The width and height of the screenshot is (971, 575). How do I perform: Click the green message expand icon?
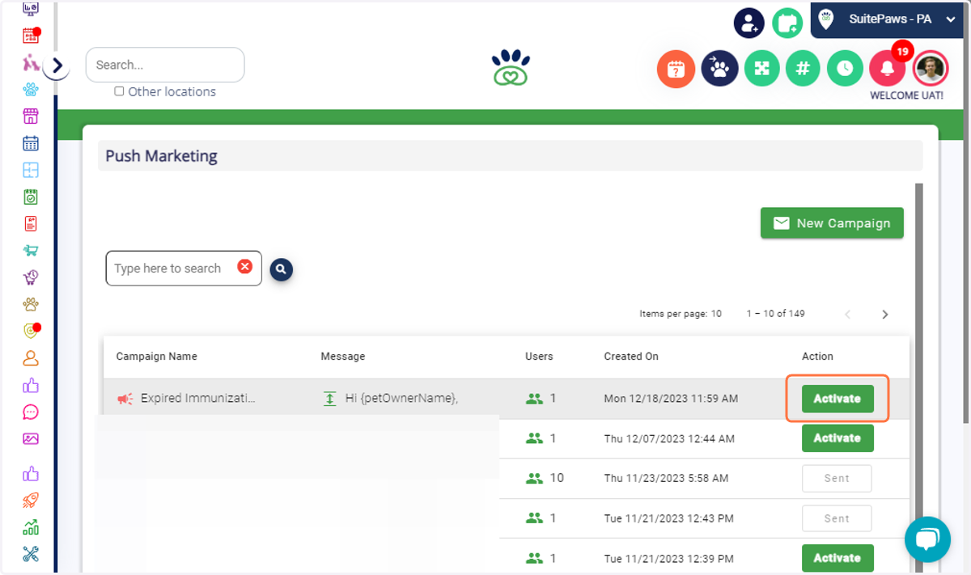[329, 399]
